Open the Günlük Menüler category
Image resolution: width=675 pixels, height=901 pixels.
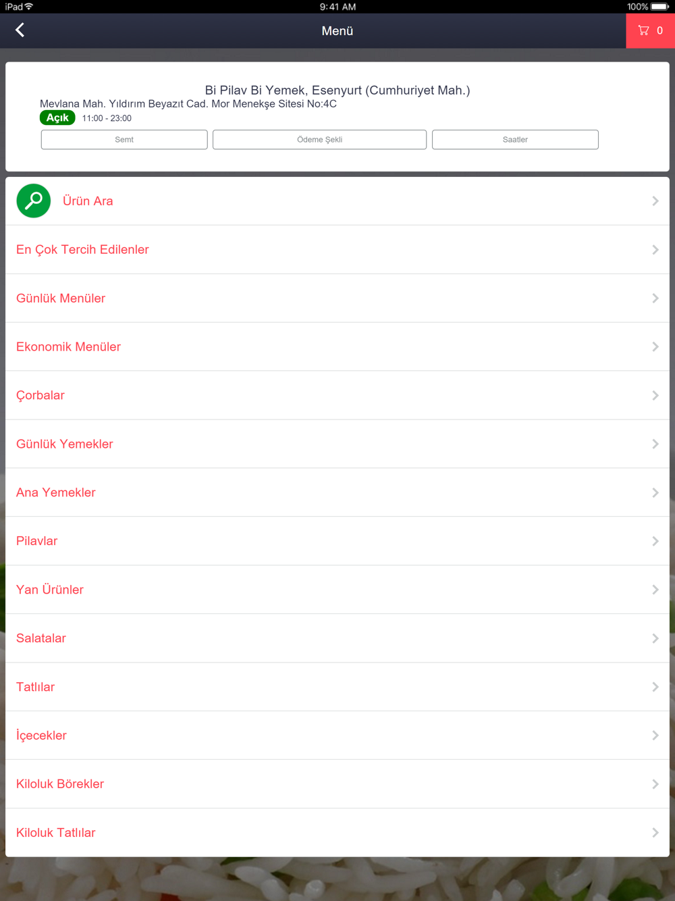337,299
